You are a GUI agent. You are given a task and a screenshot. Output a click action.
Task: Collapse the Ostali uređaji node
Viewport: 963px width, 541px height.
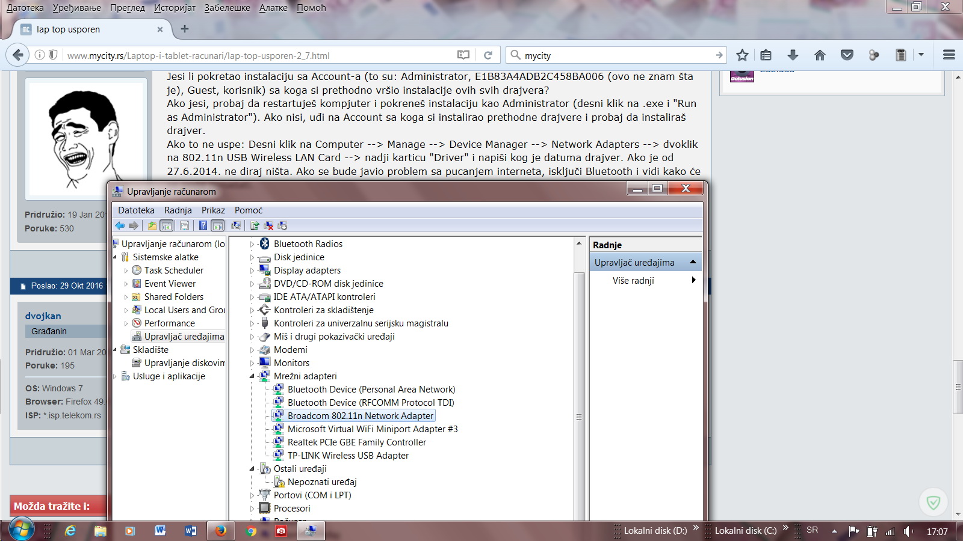252,469
